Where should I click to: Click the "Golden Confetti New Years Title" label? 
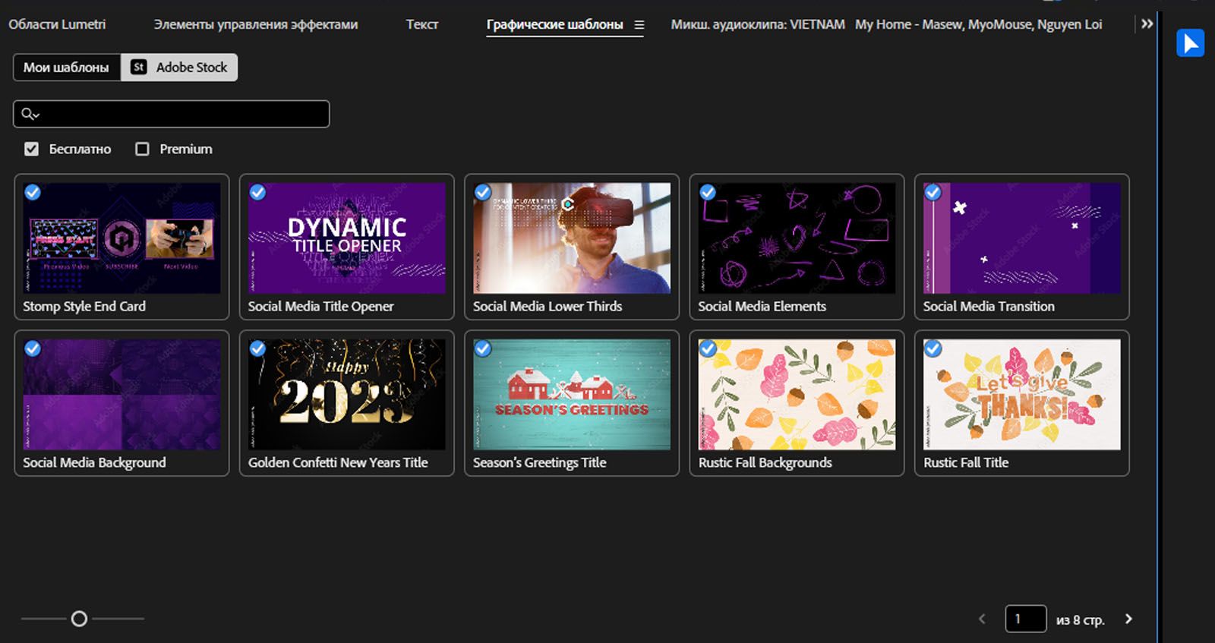(x=338, y=462)
